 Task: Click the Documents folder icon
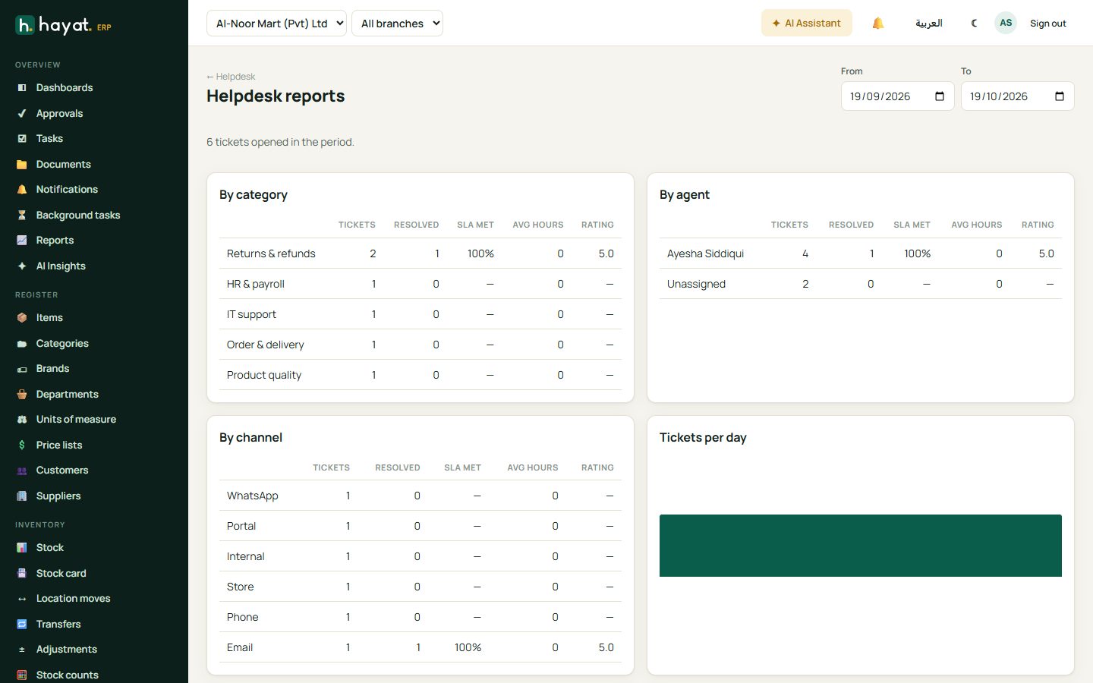tap(22, 165)
